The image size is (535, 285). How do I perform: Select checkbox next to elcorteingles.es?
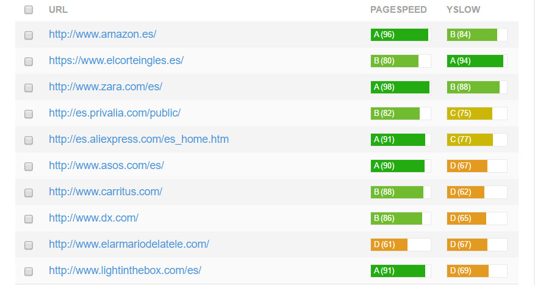(x=29, y=62)
